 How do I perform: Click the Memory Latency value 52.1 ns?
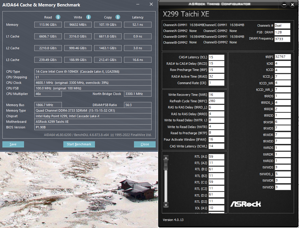click(138, 25)
